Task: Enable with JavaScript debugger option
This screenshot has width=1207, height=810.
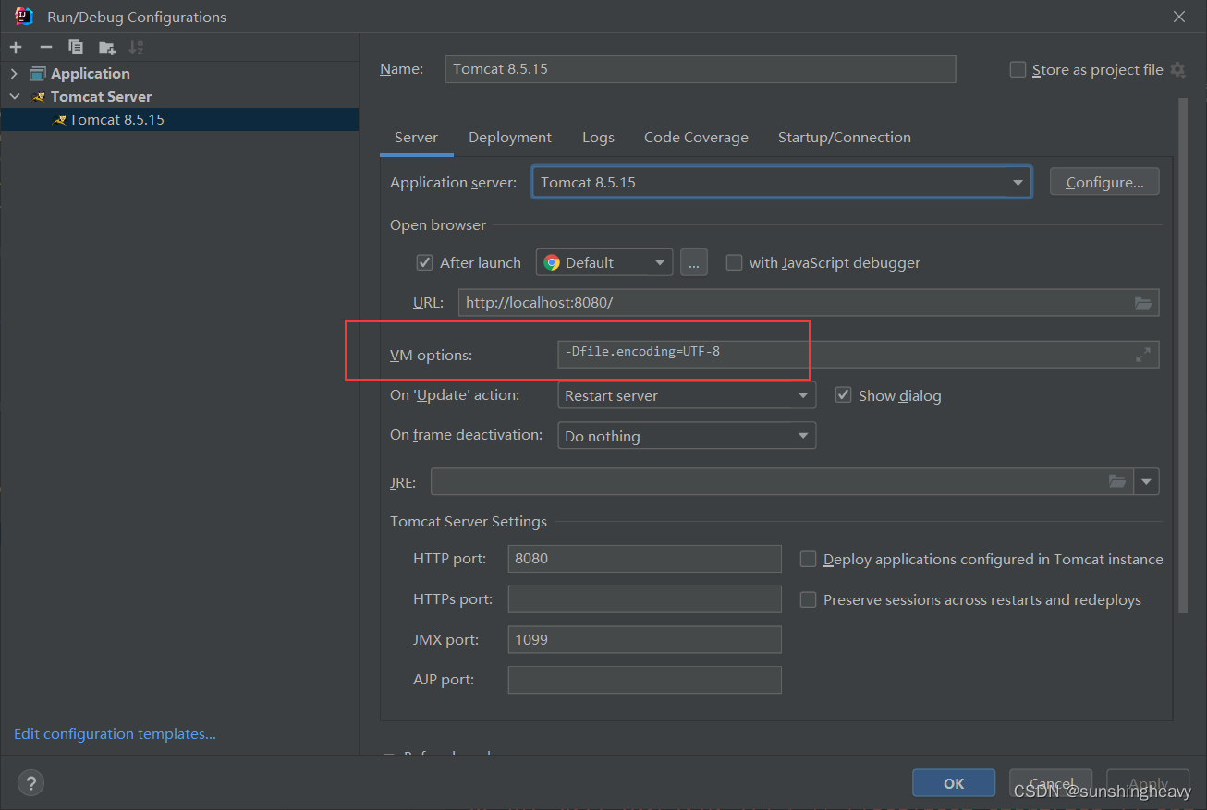Action: (734, 262)
